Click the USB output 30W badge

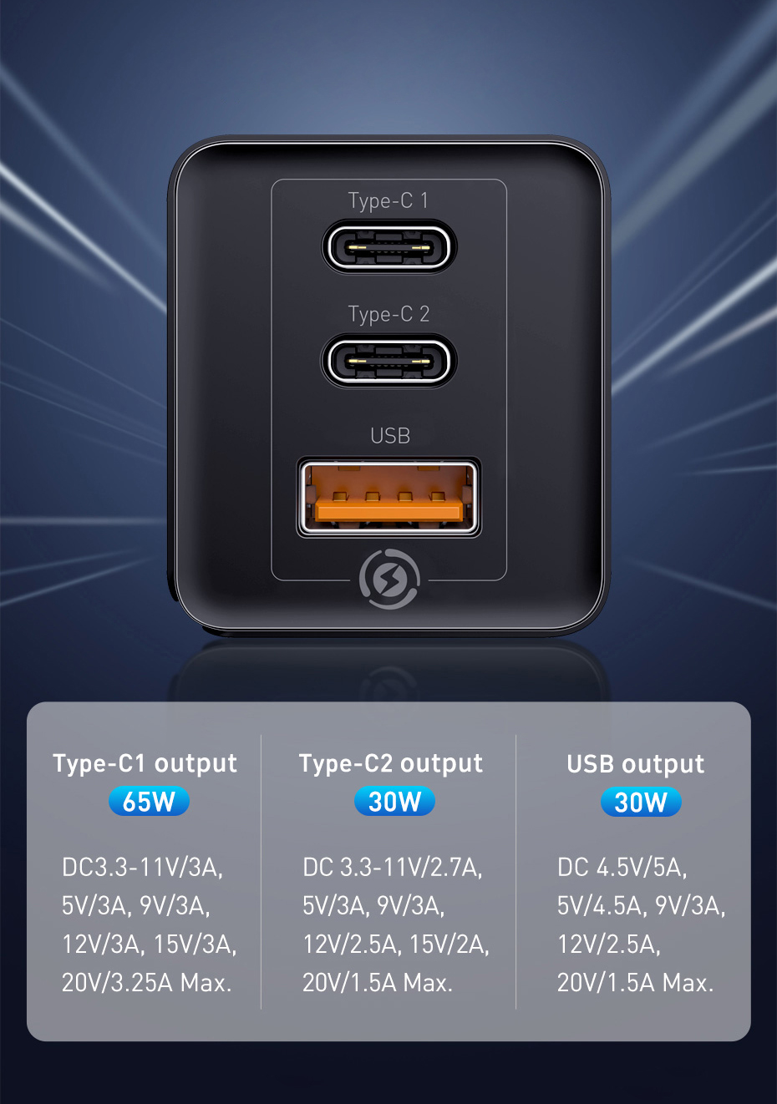(x=641, y=803)
